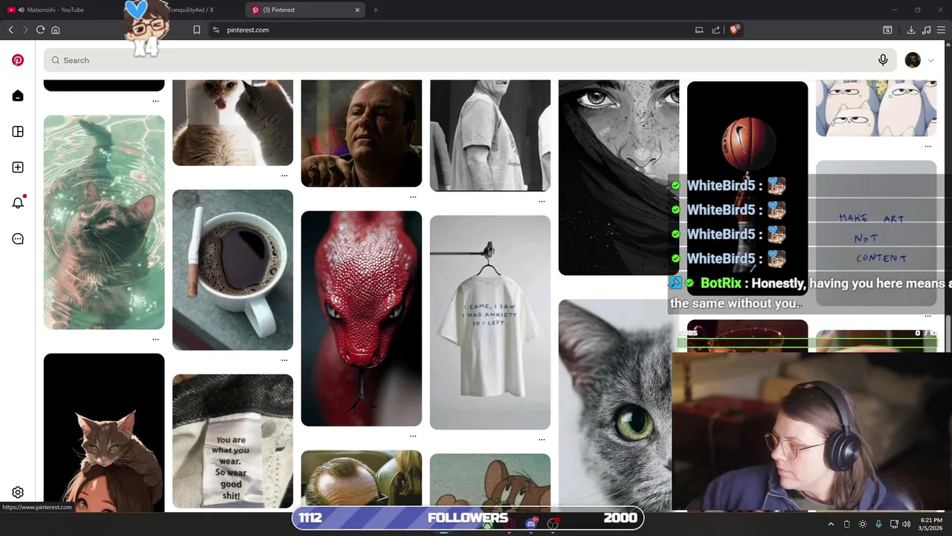The height and width of the screenshot is (536, 952).
Task: Open the white anxiety t-shirt pin
Action: (x=490, y=322)
